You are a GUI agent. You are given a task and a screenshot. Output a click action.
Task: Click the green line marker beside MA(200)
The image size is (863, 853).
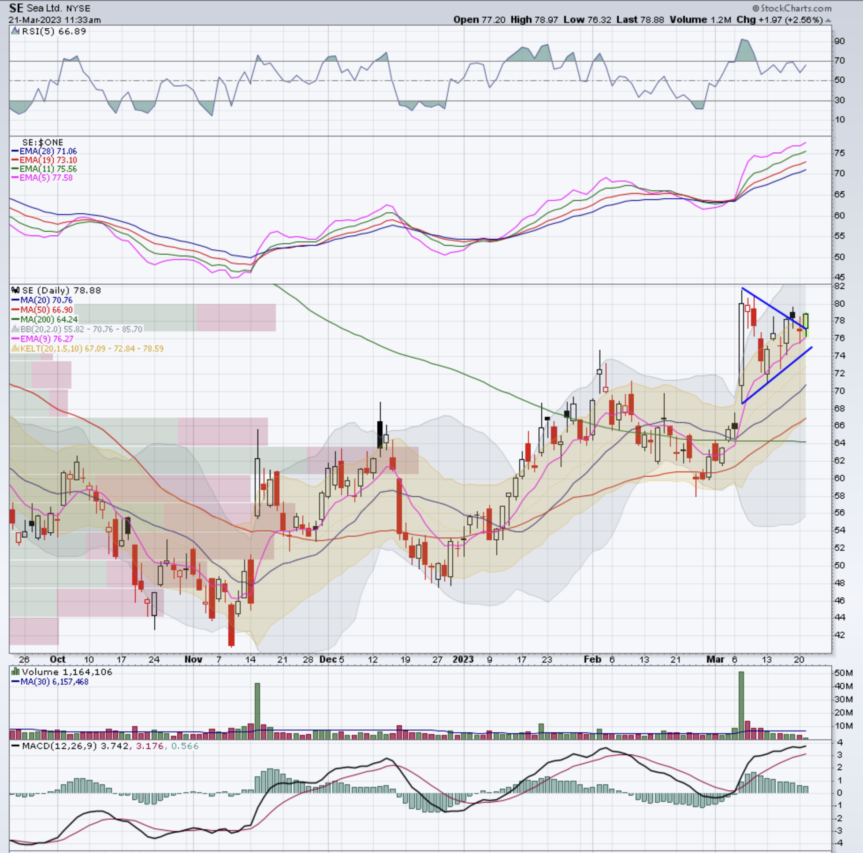[x=15, y=320]
